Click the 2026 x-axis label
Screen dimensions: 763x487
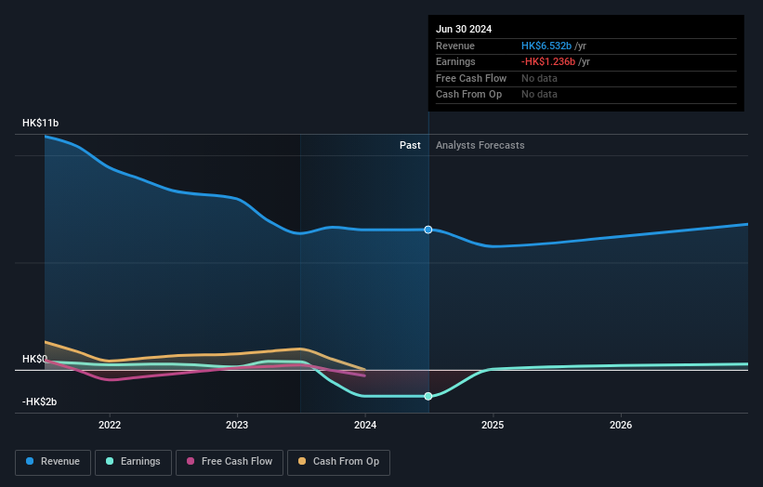pos(621,426)
